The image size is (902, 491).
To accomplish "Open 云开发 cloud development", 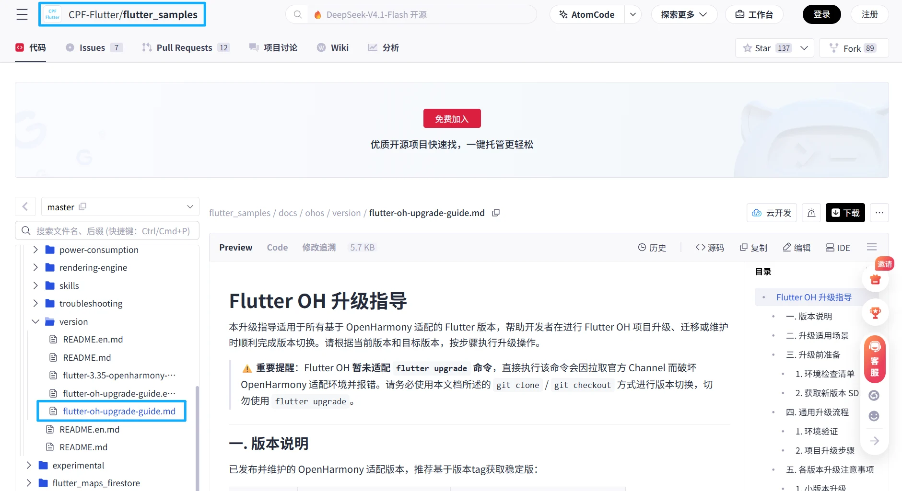I will 772,213.
